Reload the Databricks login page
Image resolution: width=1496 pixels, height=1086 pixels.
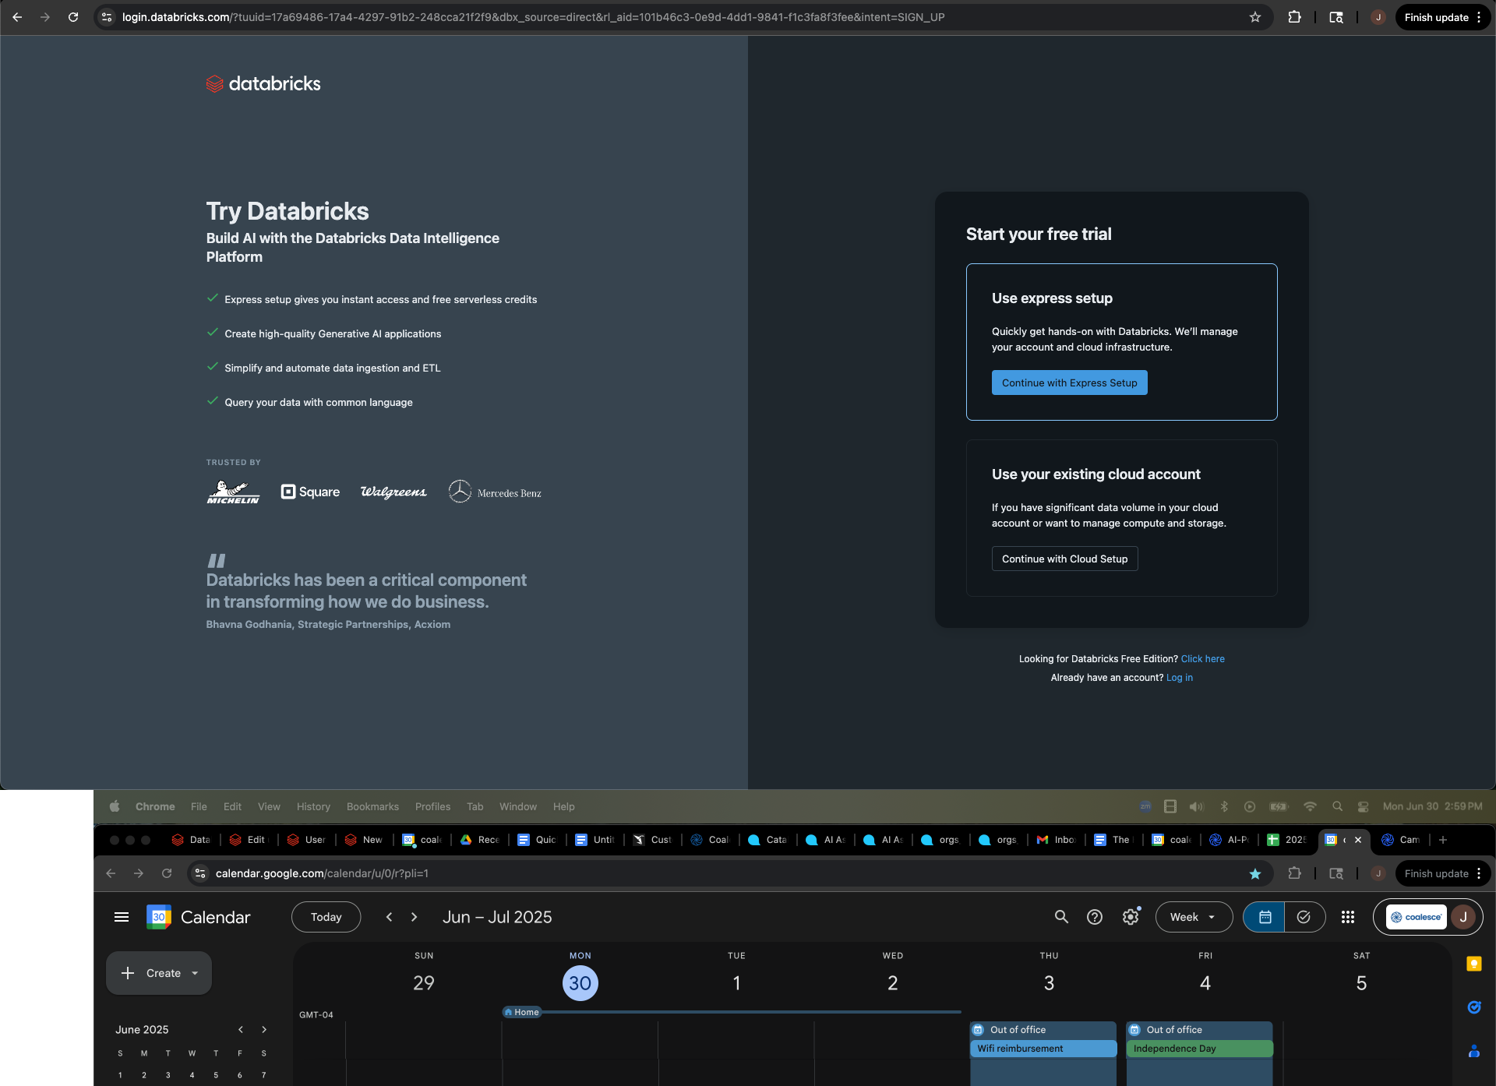tap(73, 17)
